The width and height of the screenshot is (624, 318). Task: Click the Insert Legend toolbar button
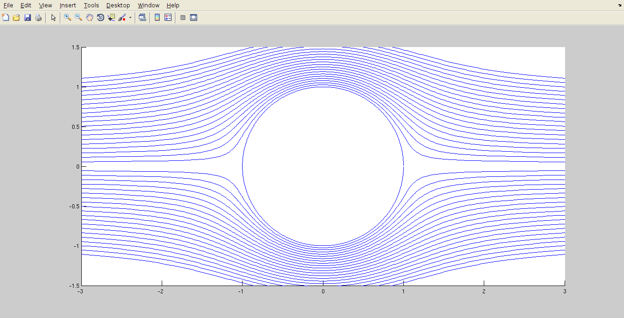168,18
